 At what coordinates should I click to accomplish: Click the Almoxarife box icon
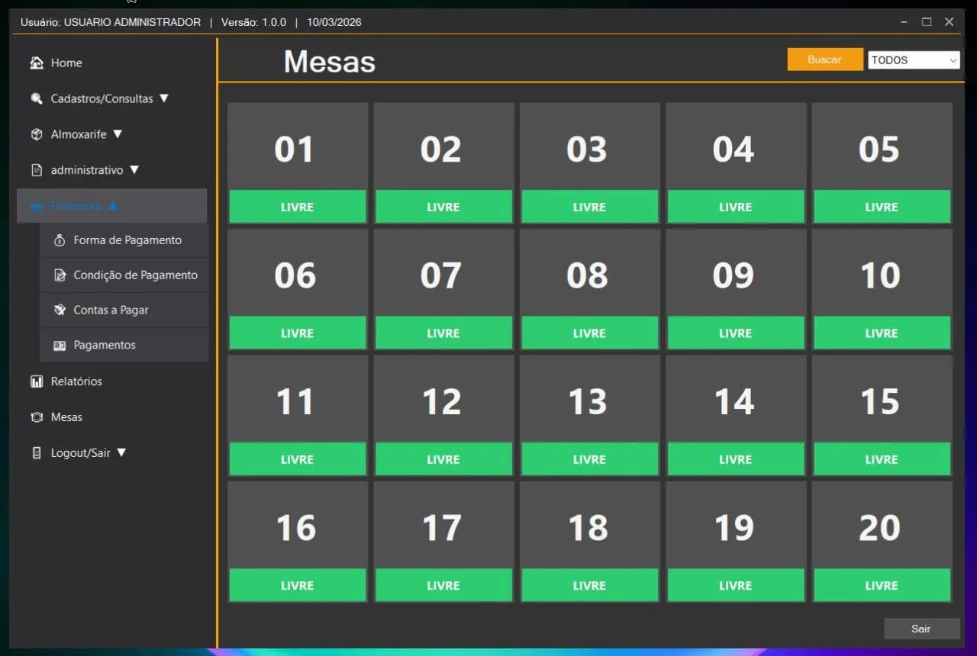[x=37, y=134]
